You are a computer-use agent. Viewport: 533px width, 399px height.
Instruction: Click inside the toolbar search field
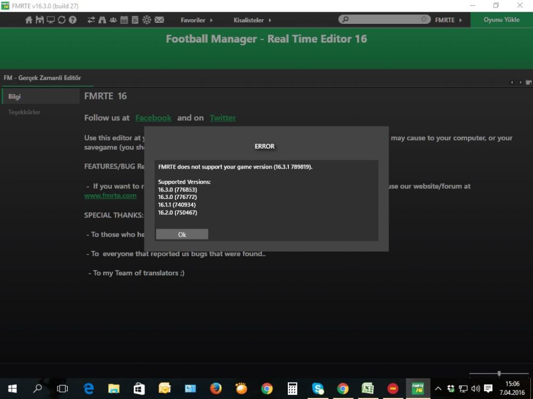pos(384,19)
